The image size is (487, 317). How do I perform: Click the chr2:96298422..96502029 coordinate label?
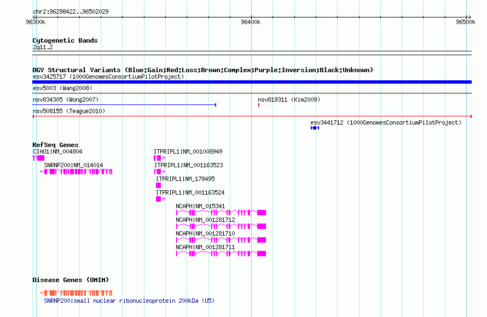click(x=71, y=11)
